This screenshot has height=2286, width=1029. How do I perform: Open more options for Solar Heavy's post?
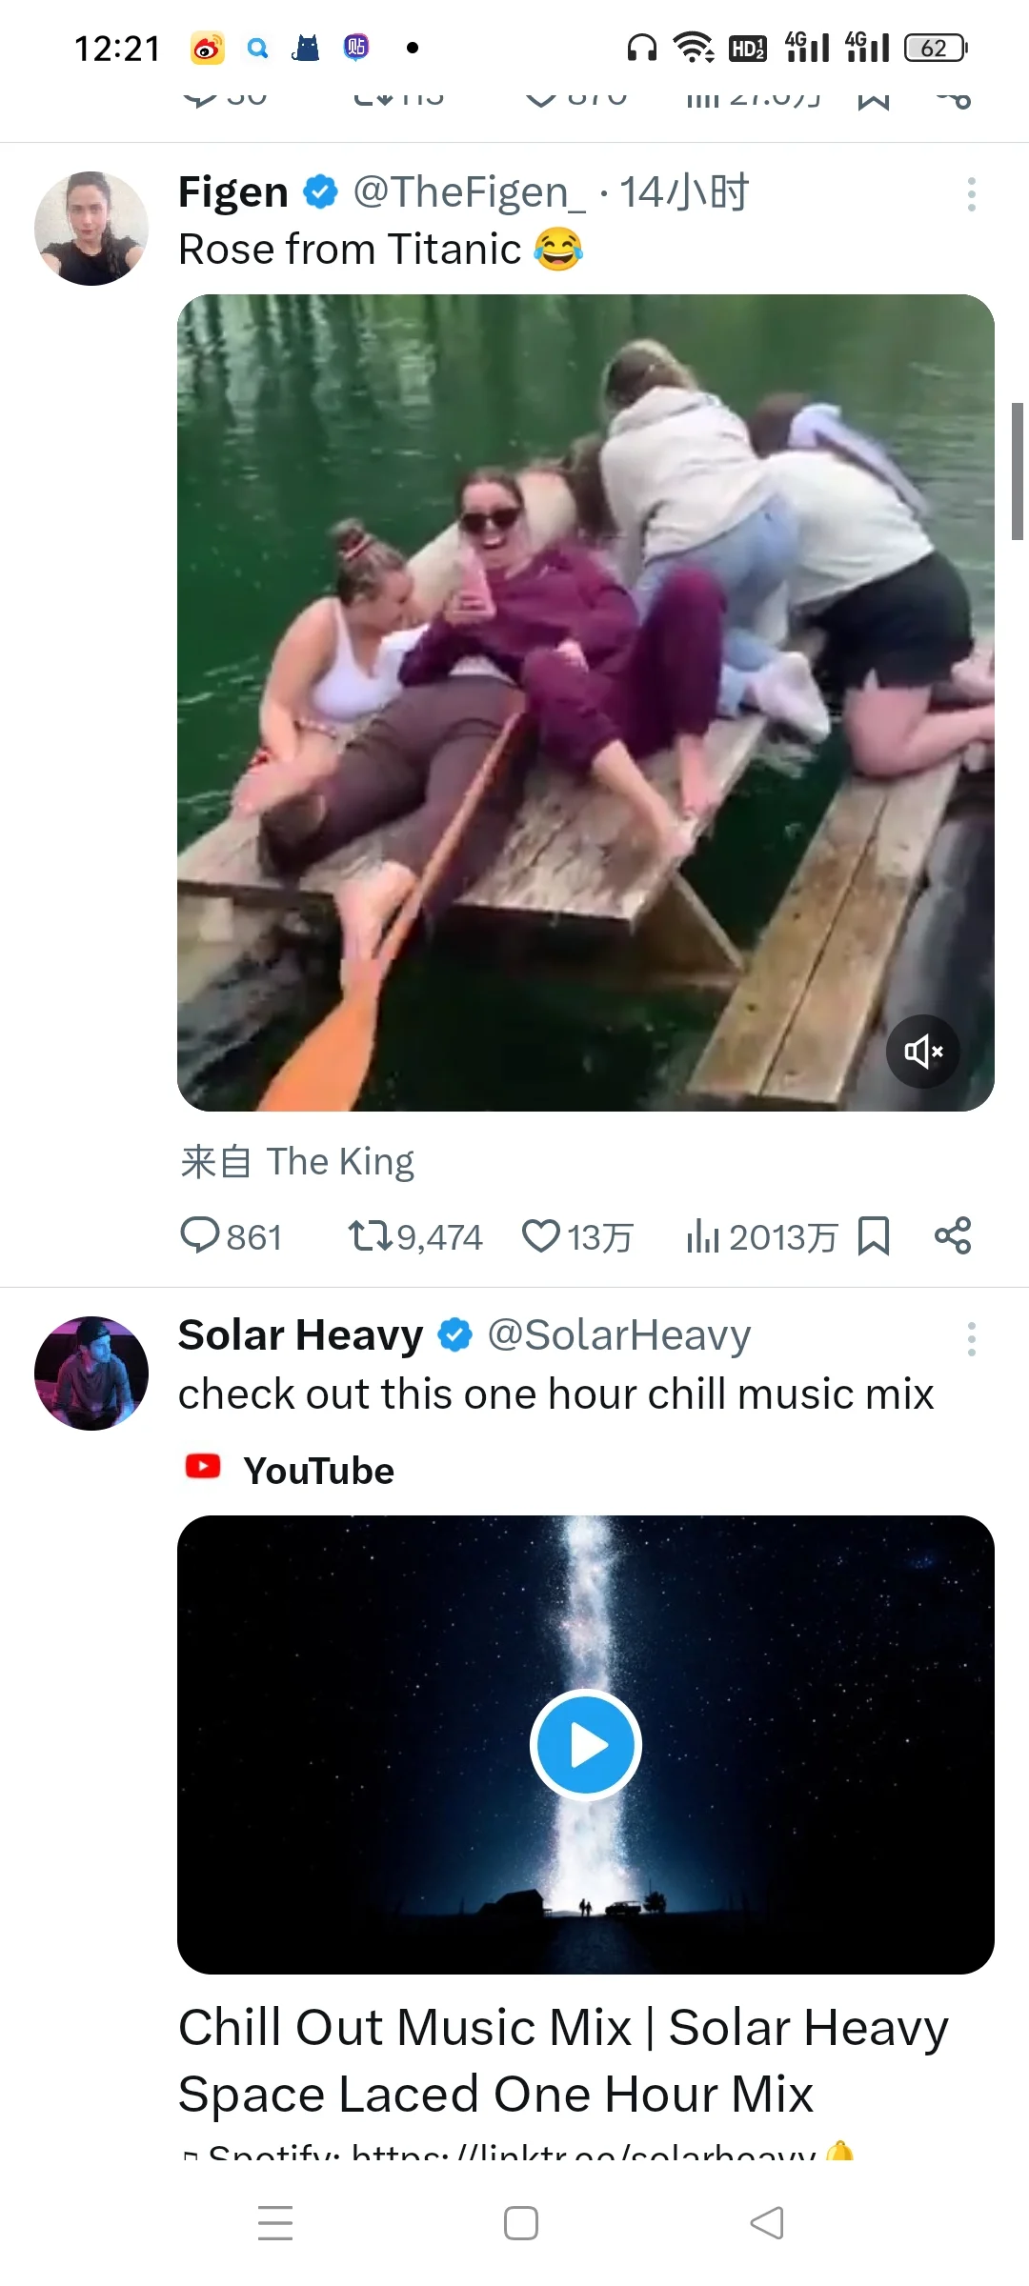click(971, 1339)
